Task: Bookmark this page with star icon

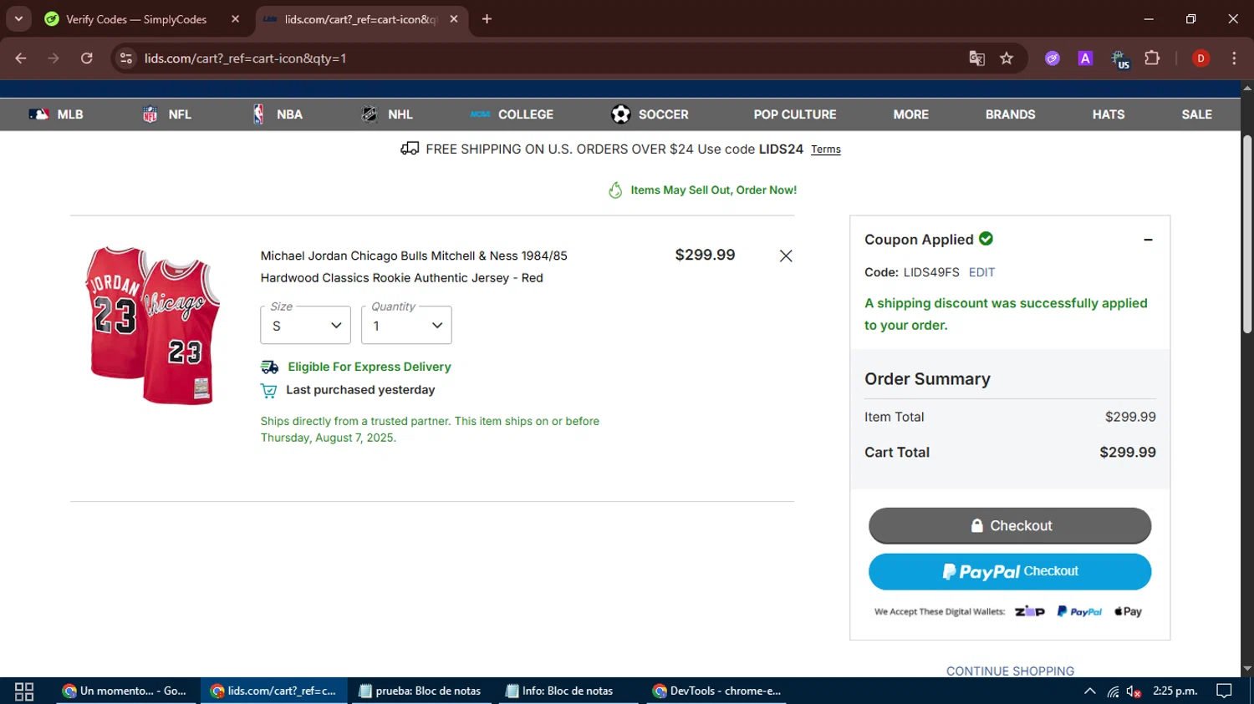Action: [x=1007, y=58]
